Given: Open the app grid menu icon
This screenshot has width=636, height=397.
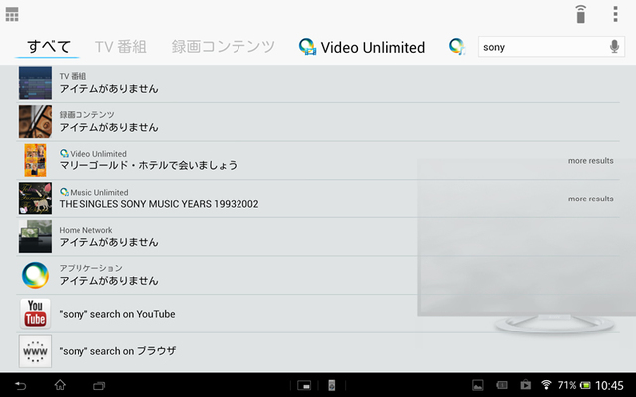Looking at the screenshot, I should pyautogui.click(x=12, y=15).
